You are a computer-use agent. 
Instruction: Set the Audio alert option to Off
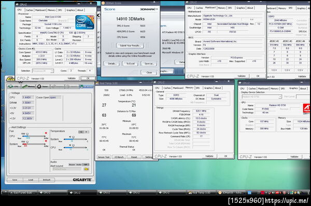point(86,164)
